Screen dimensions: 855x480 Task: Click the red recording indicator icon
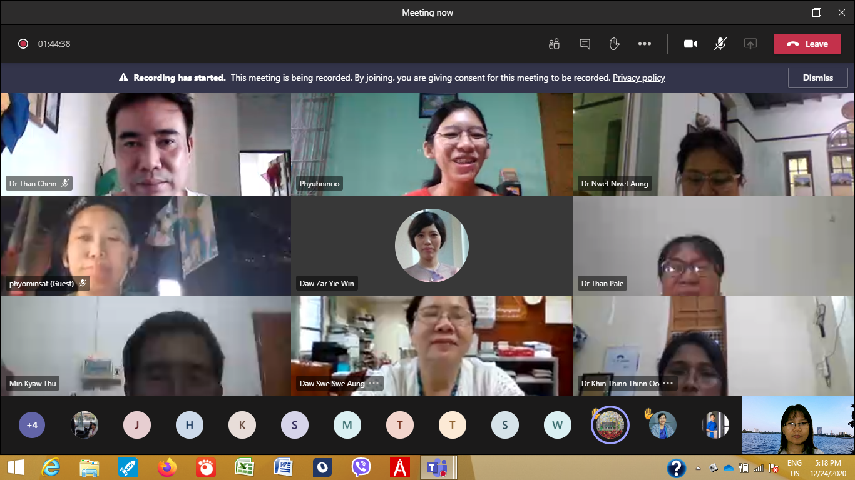(x=23, y=44)
